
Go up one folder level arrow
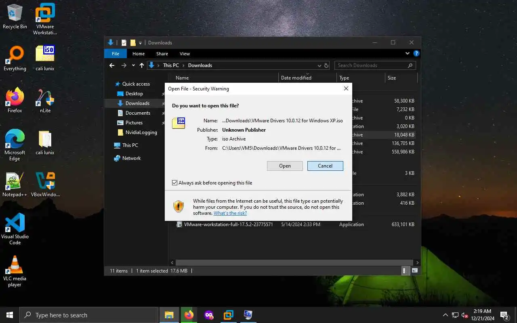pos(141,65)
